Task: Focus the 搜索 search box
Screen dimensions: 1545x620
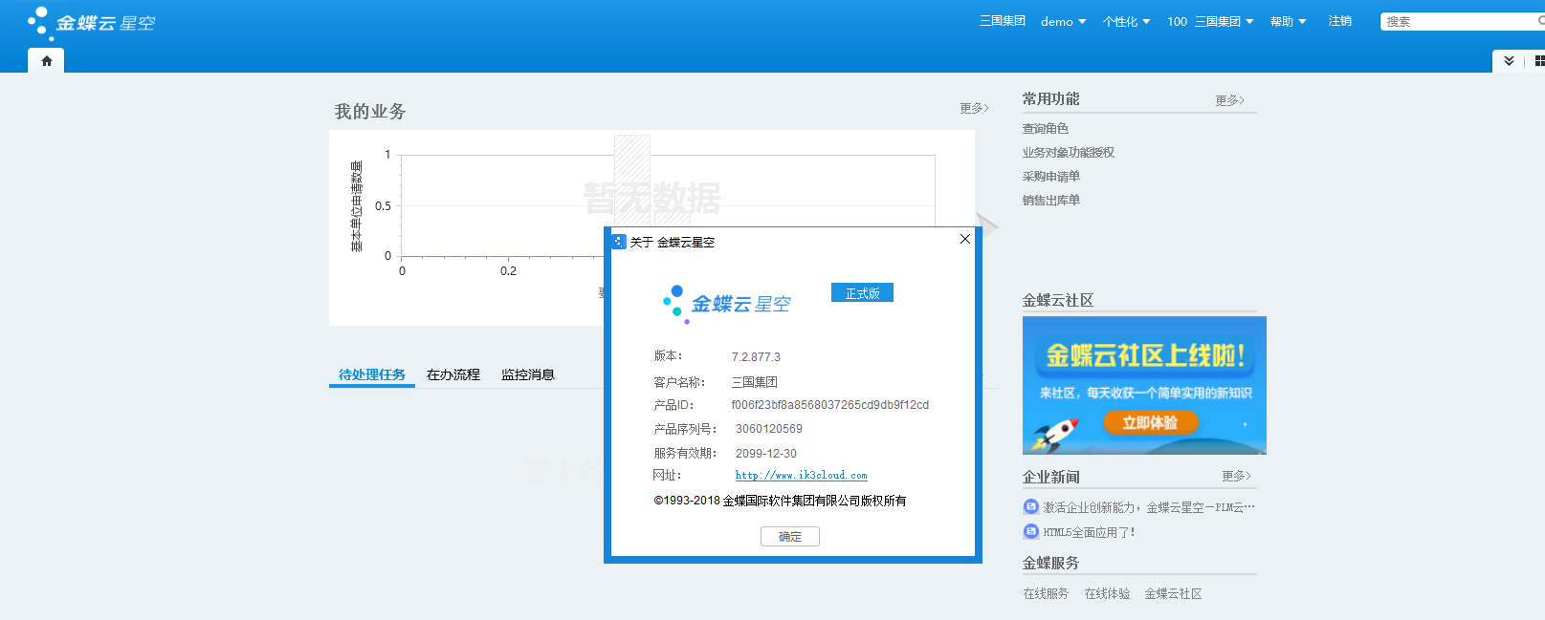Action: tap(1462, 21)
